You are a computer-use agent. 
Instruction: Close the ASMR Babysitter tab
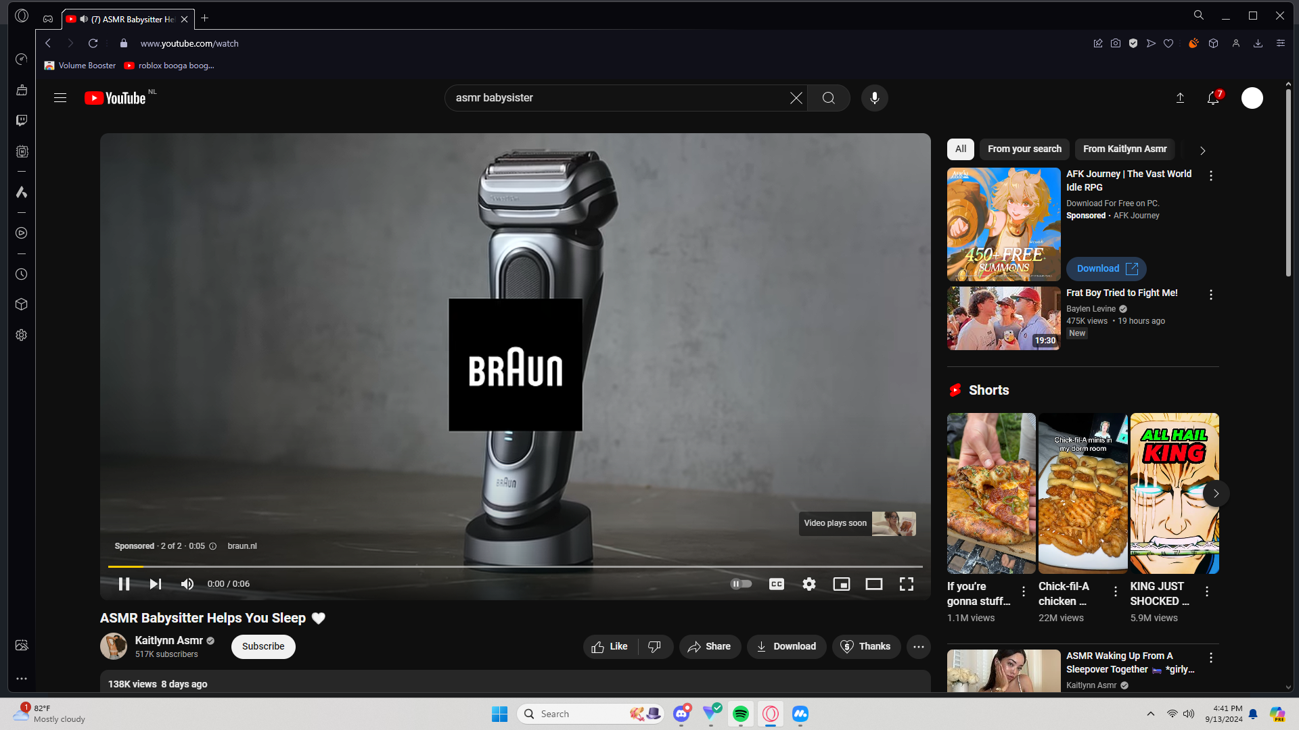coord(184,20)
